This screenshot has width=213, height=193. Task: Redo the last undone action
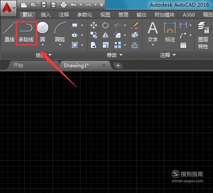coord(88,5)
